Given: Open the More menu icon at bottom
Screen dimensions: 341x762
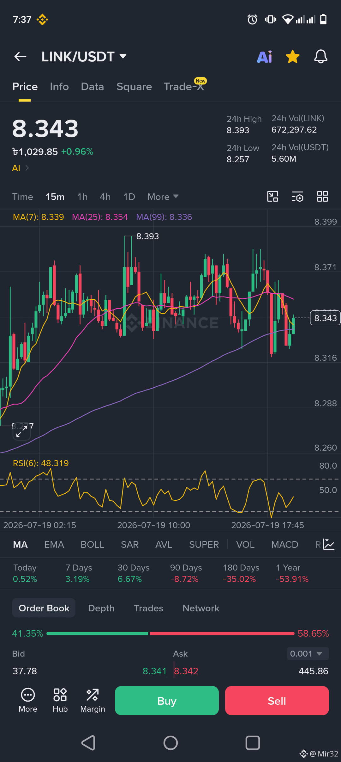Looking at the screenshot, I should point(28,701).
